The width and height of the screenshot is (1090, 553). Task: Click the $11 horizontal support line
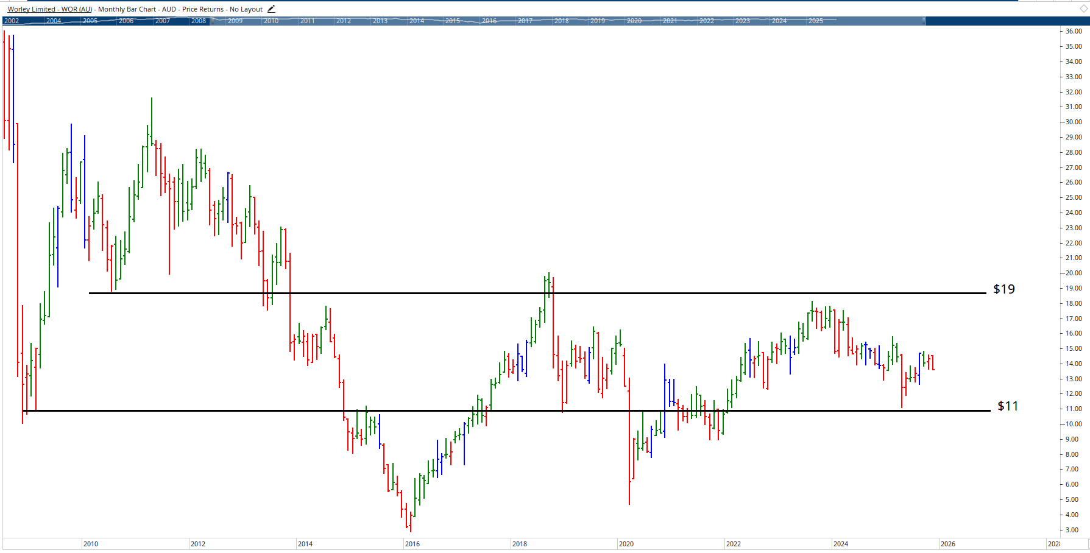point(548,410)
